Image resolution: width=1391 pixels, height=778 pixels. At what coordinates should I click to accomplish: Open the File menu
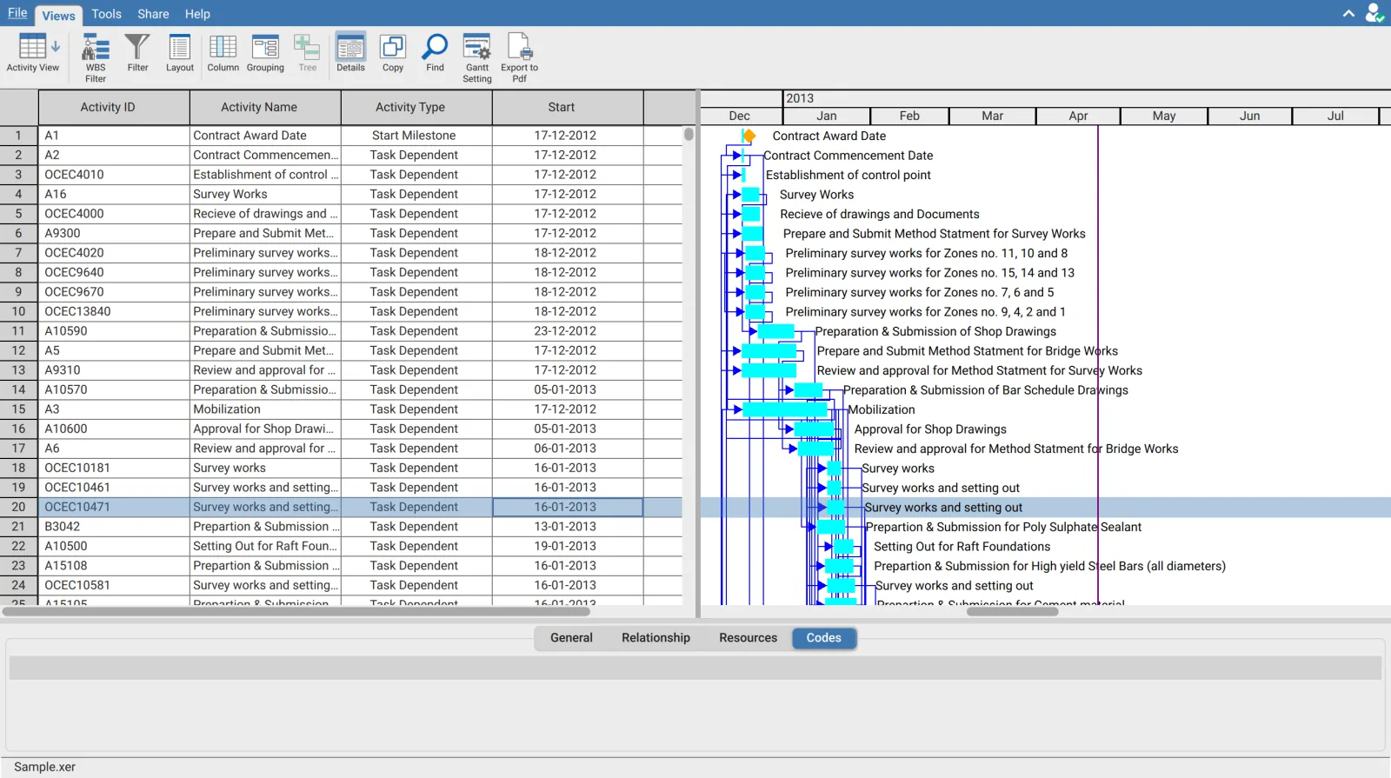(17, 13)
